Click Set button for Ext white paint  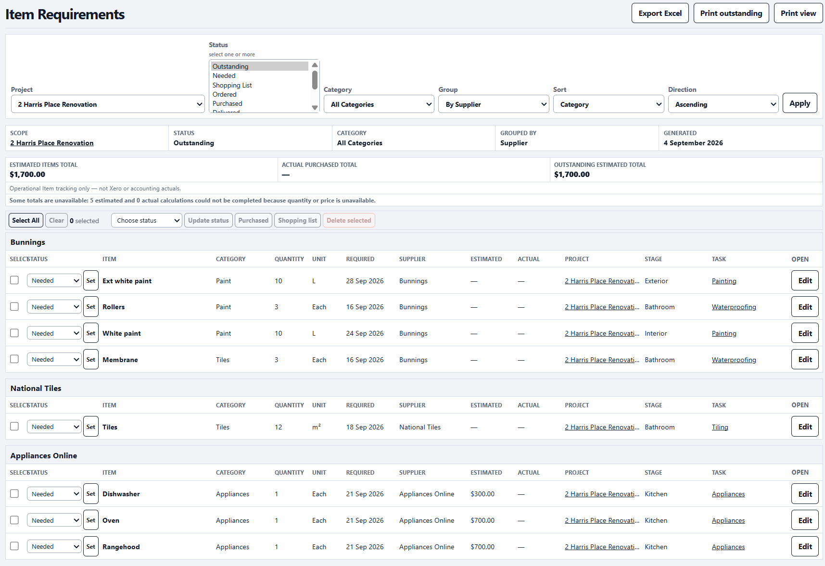pos(91,280)
